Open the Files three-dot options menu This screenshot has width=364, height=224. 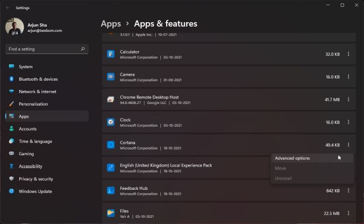(348, 213)
